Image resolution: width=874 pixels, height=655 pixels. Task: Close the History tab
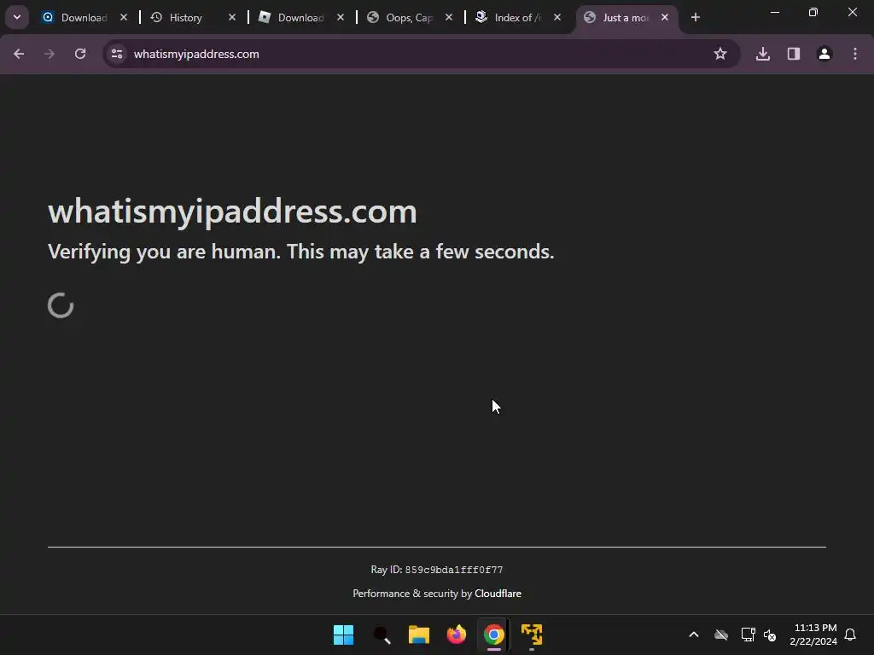point(232,17)
